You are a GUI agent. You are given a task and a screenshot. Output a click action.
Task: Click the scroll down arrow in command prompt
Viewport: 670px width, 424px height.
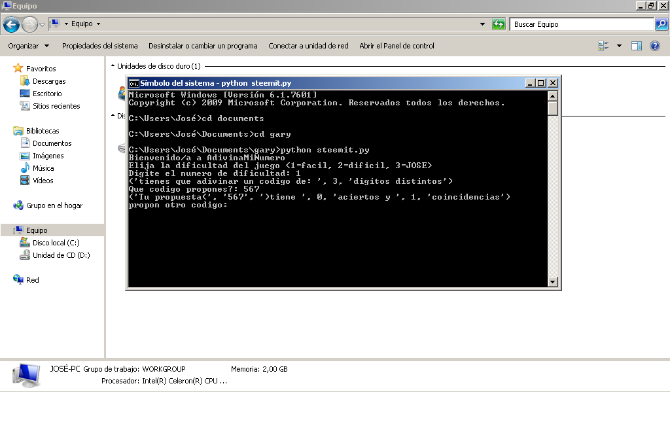552,281
